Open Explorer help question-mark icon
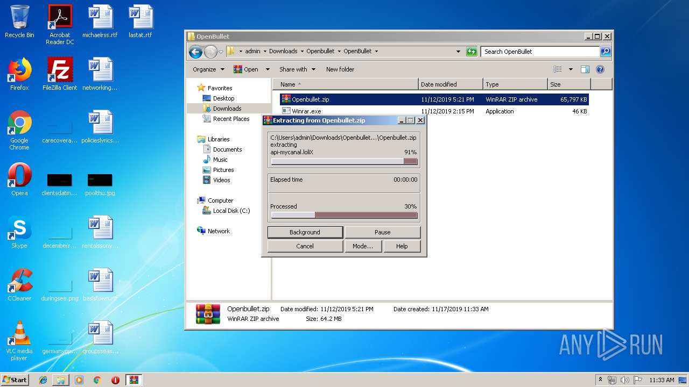 600,69
